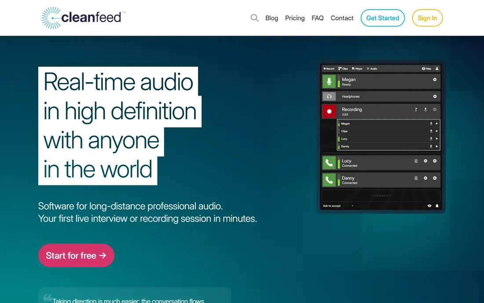Download the Megan recording track
The width and height of the screenshot is (484, 303).
[431, 124]
